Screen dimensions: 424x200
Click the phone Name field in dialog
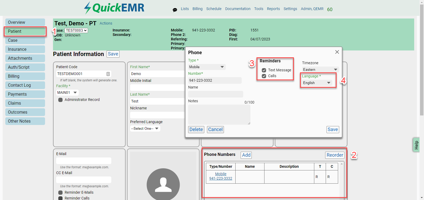pyautogui.click(x=216, y=94)
